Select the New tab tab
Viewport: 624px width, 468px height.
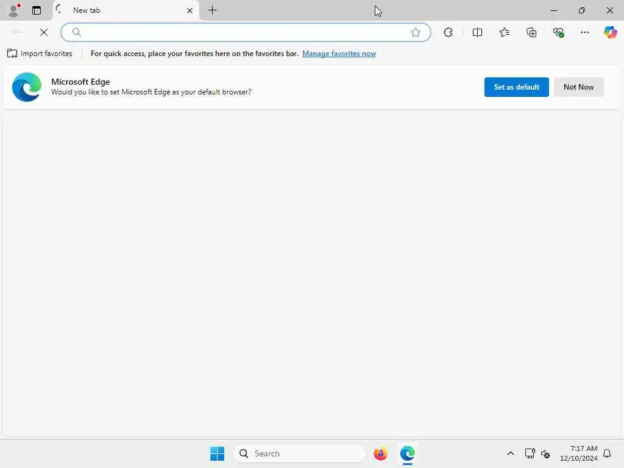pyautogui.click(x=126, y=10)
